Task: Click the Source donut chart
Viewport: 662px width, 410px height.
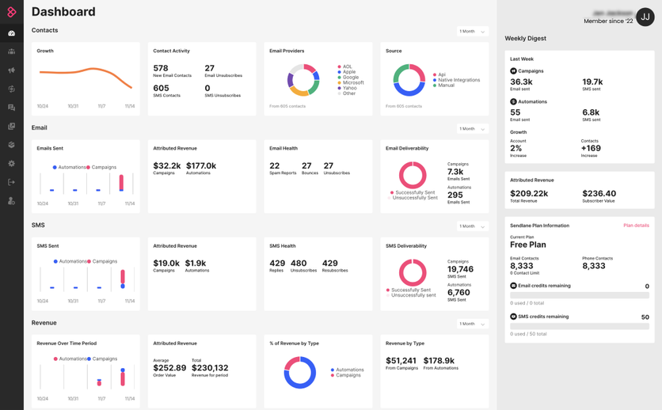Action: click(x=409, y=80)
